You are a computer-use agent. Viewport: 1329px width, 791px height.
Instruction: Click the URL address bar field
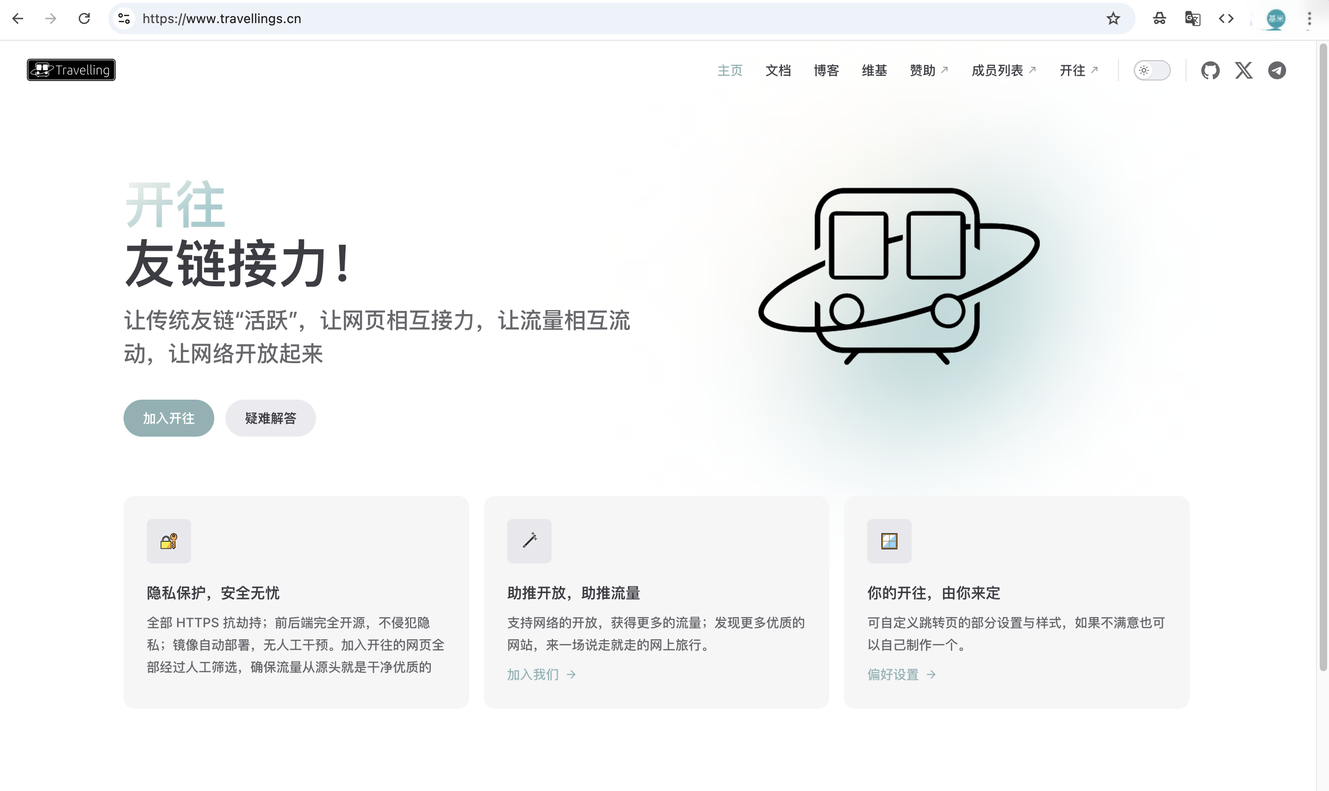[586, 19]
